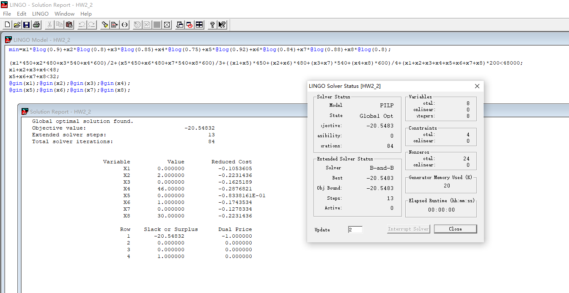Click the New document toolbar icon
This screenshot has height=293, width=569.
tap(7, 25)
